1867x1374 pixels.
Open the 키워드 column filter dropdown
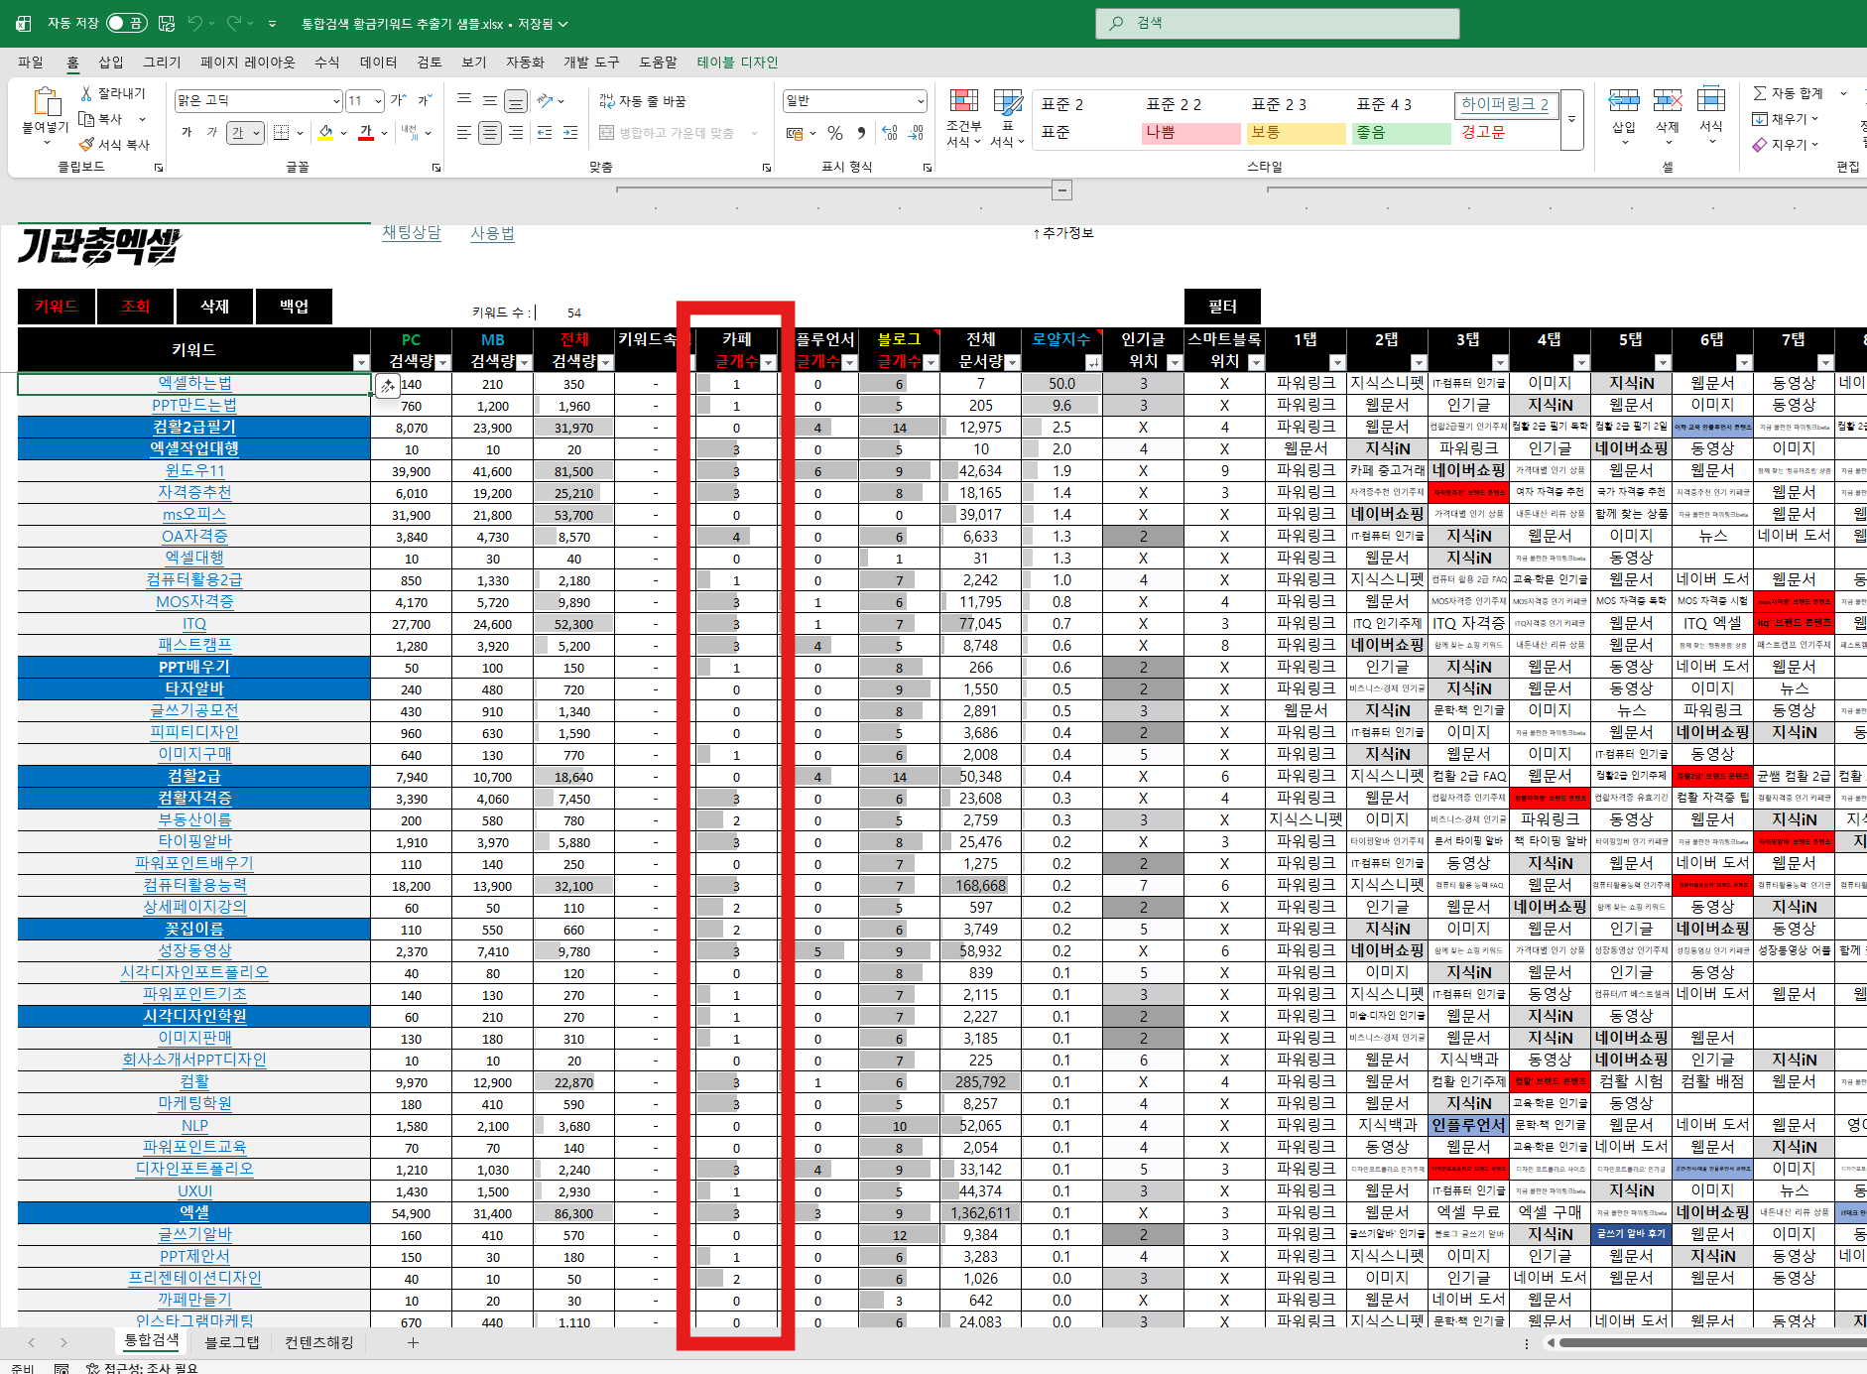click(361, 363)
